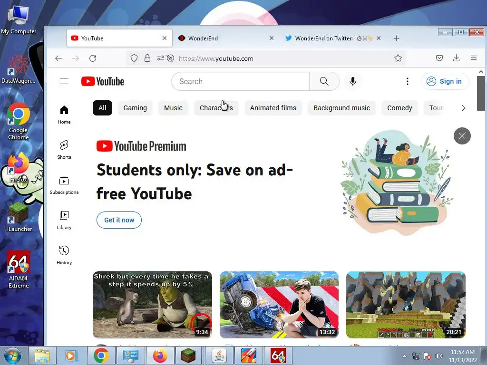Select the All filter chip
487x365 pixels.
click(102, 108)
